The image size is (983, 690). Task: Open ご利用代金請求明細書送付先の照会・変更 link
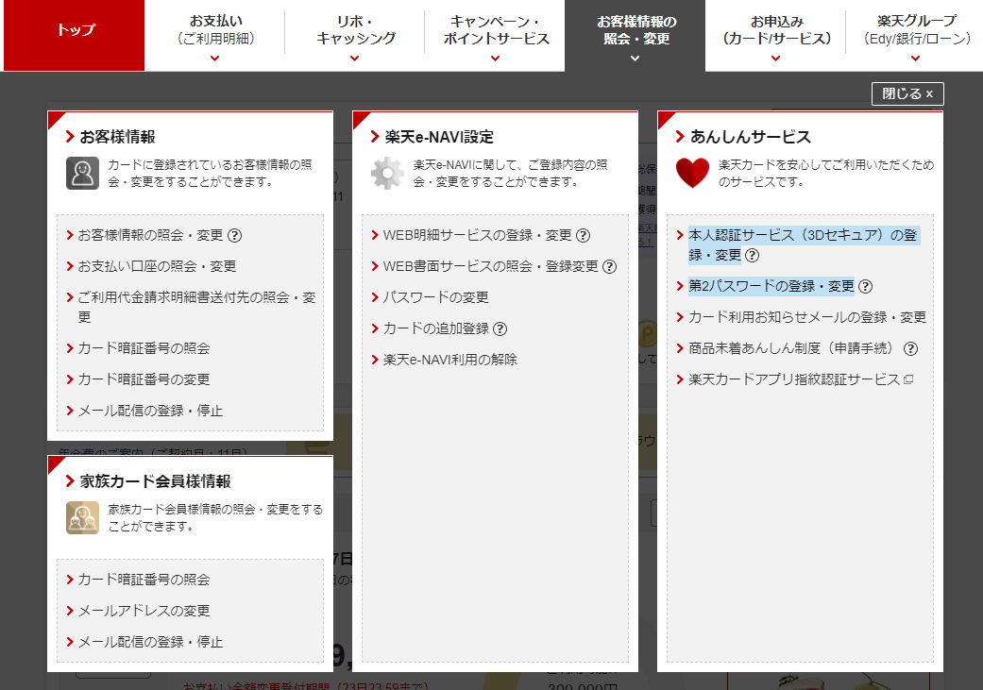(196, 307)
